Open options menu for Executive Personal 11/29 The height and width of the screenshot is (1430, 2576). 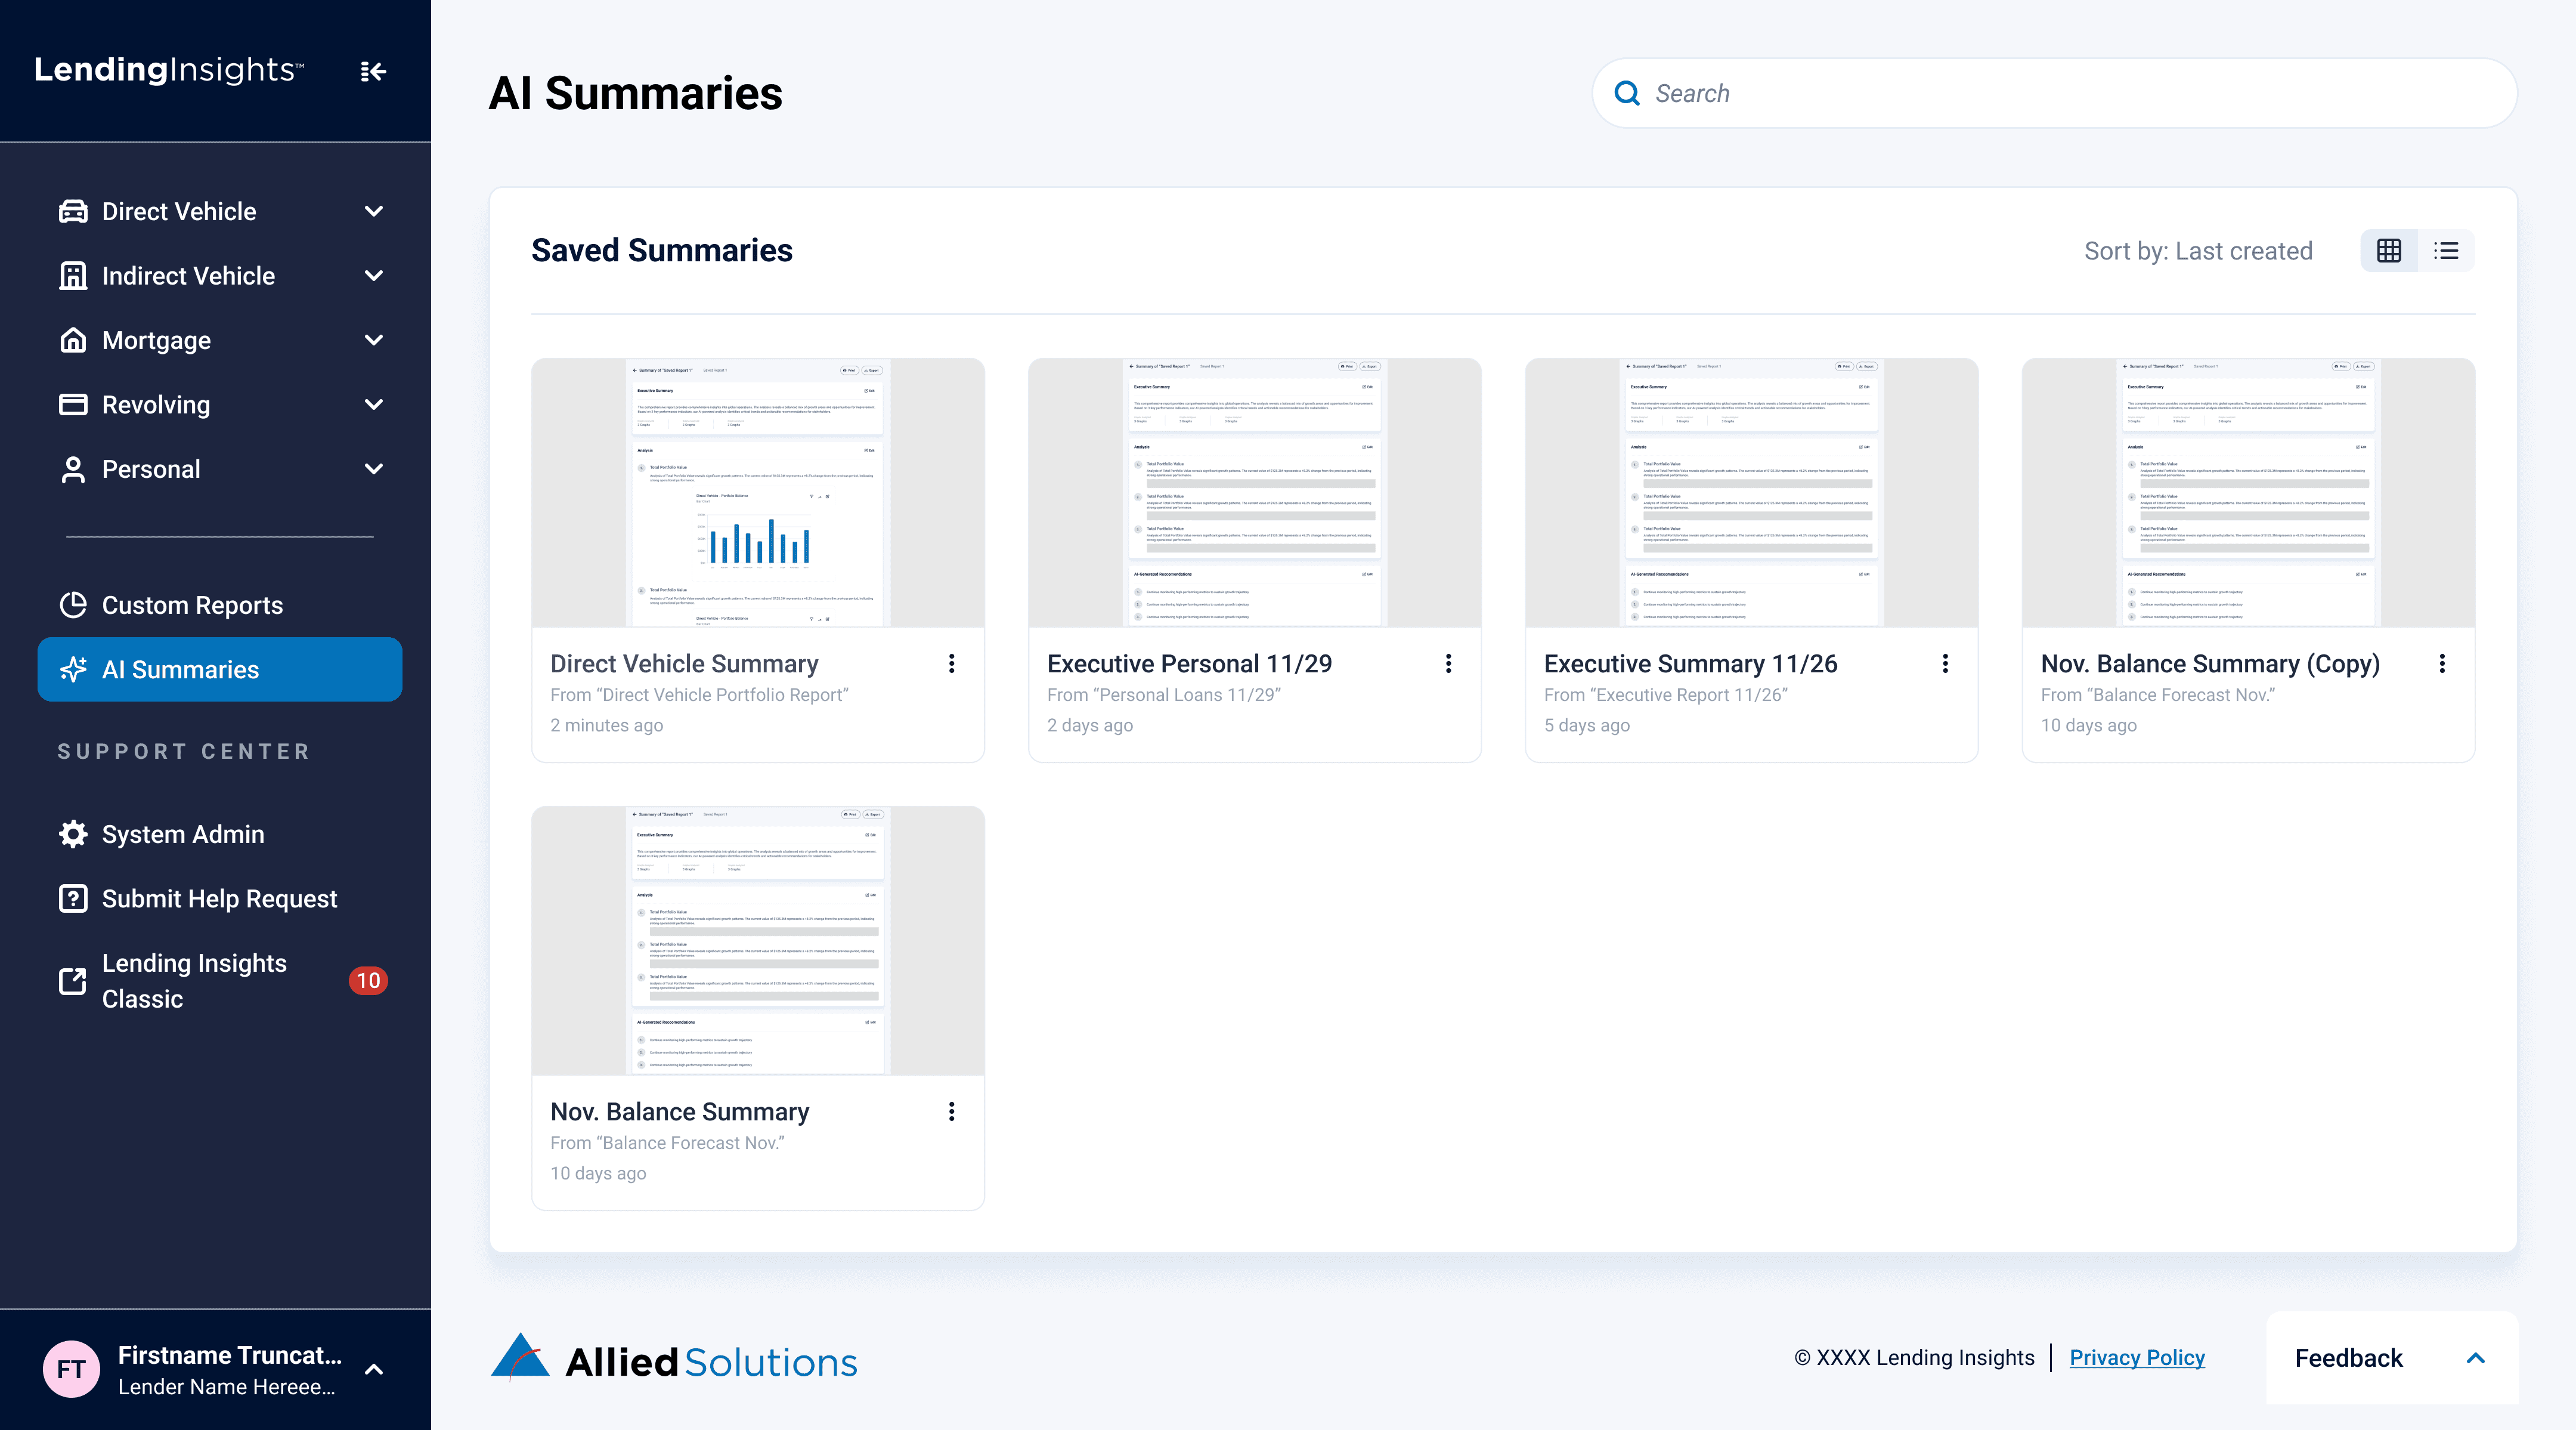1448,663
